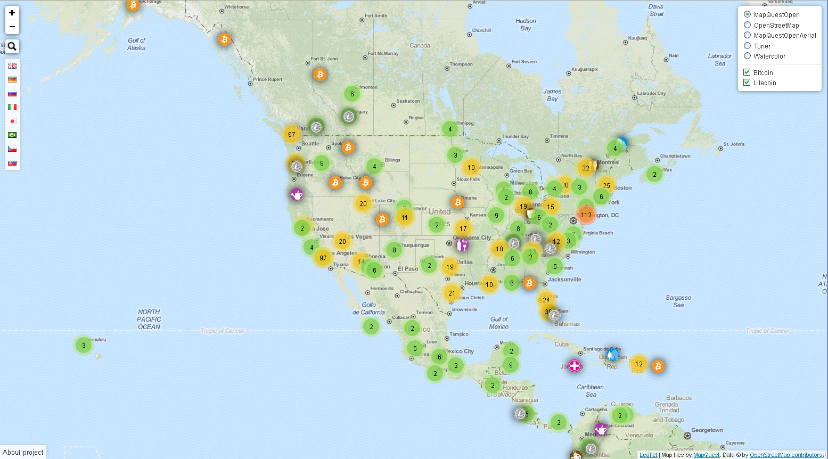This screenshot has height=459, width=828.
Task: Expand the 112 cluster near Washington, DC
Action: point(586,215)
